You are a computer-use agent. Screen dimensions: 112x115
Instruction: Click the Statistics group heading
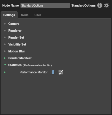click(x=15, y=65)
